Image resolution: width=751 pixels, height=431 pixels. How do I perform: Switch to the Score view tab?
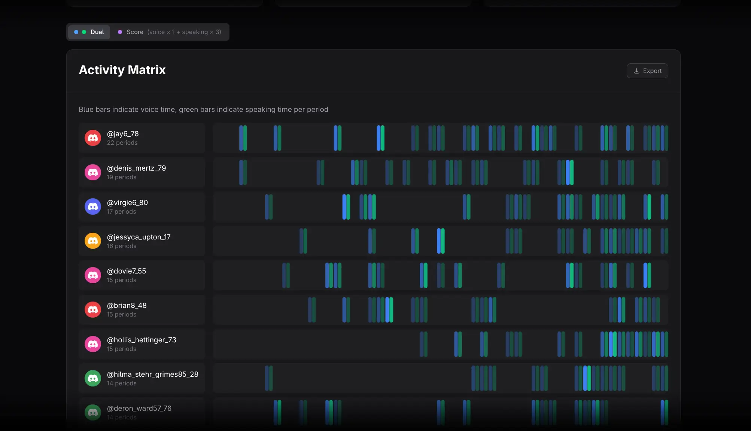(170, 32)
